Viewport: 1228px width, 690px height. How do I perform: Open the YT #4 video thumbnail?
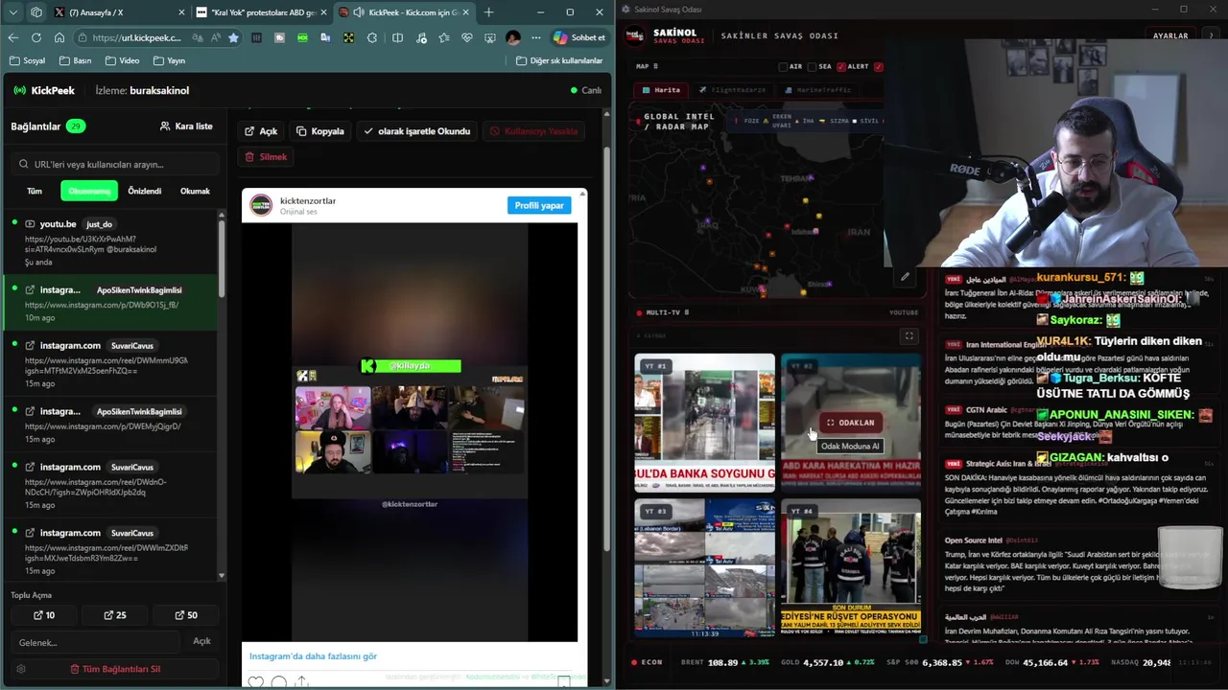tap(851, 567)
